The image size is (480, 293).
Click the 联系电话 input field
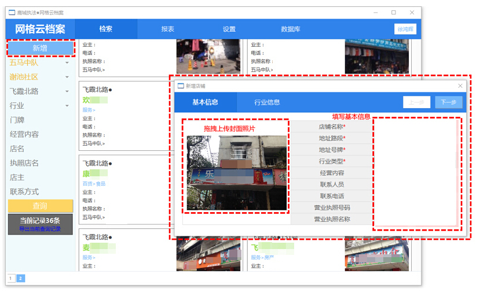point(417,196)
